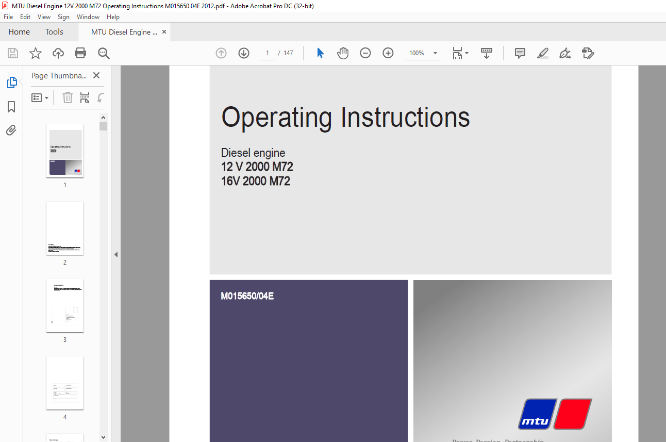666x442 pixels.
Task: Open the Window menu
Action: pyautogui.click(x=88, y=17)
